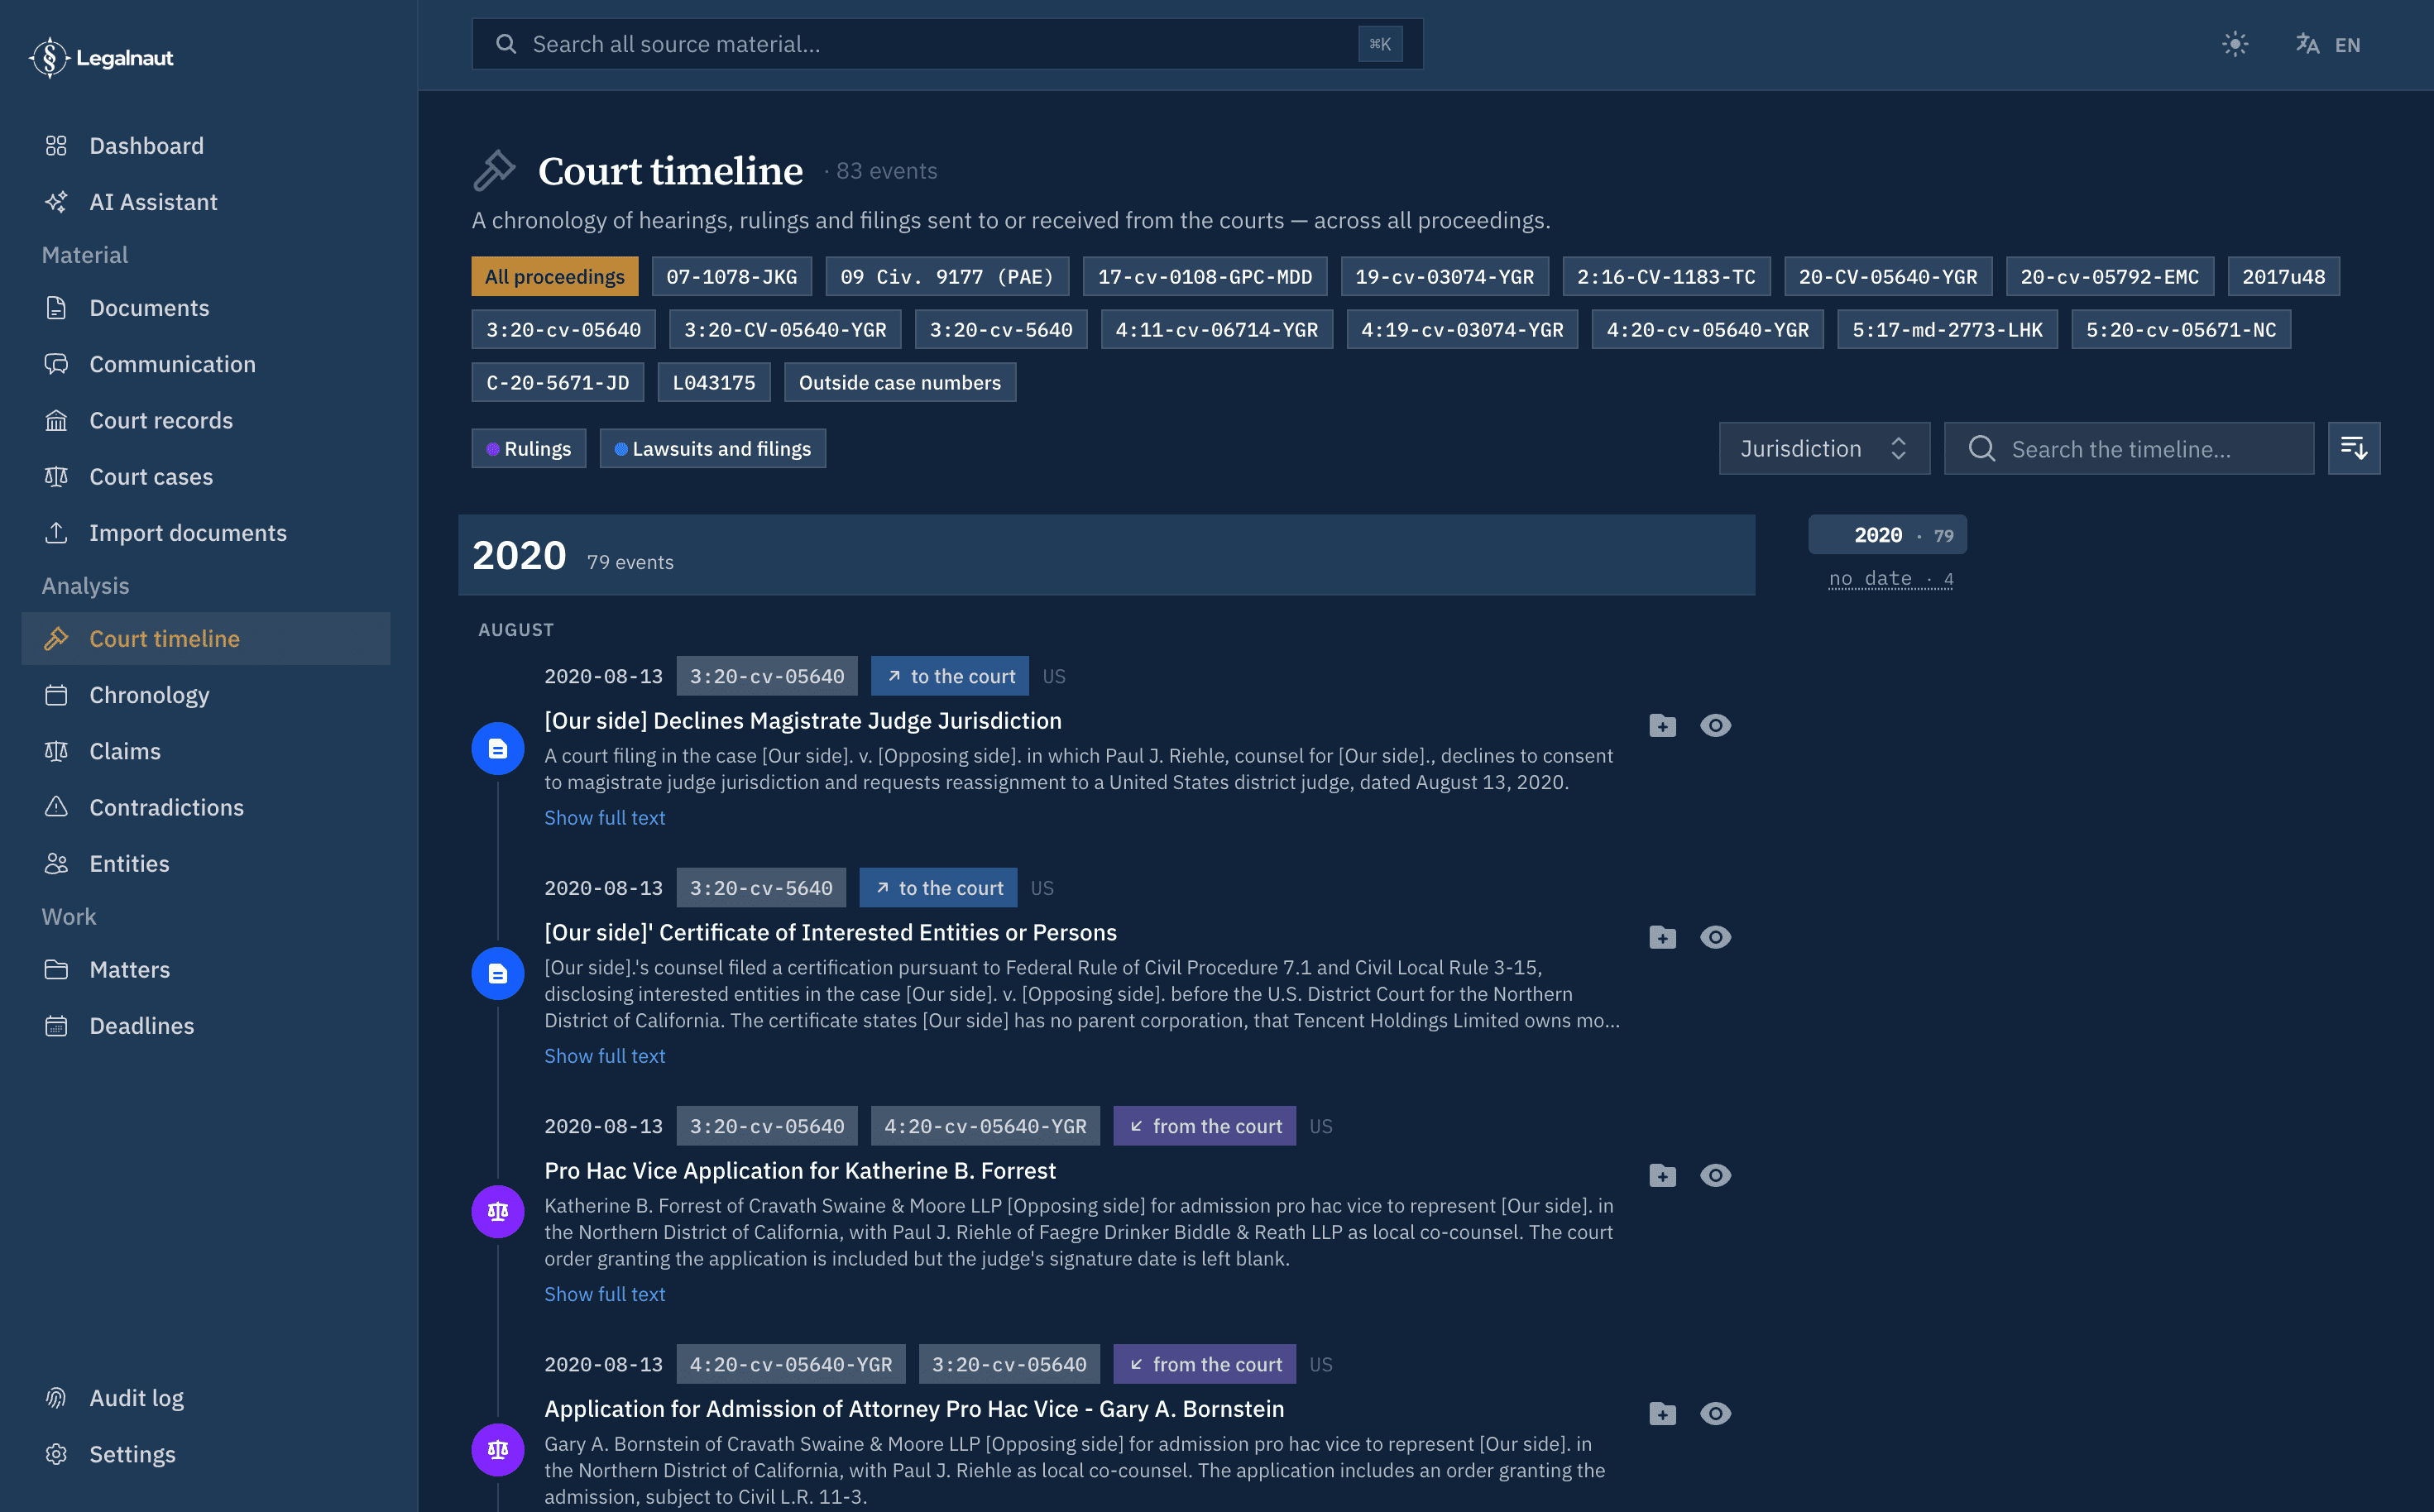This screenshot has height=1512, width=2434.
Task: Filter by Outside case numbers
Action: tap(899, 382)
